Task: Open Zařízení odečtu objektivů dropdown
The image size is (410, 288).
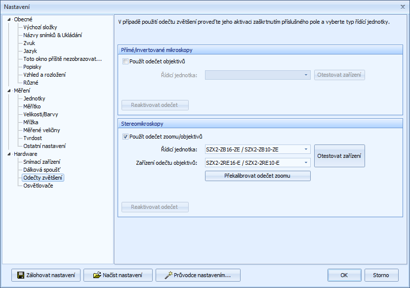Action: (306, 163)
